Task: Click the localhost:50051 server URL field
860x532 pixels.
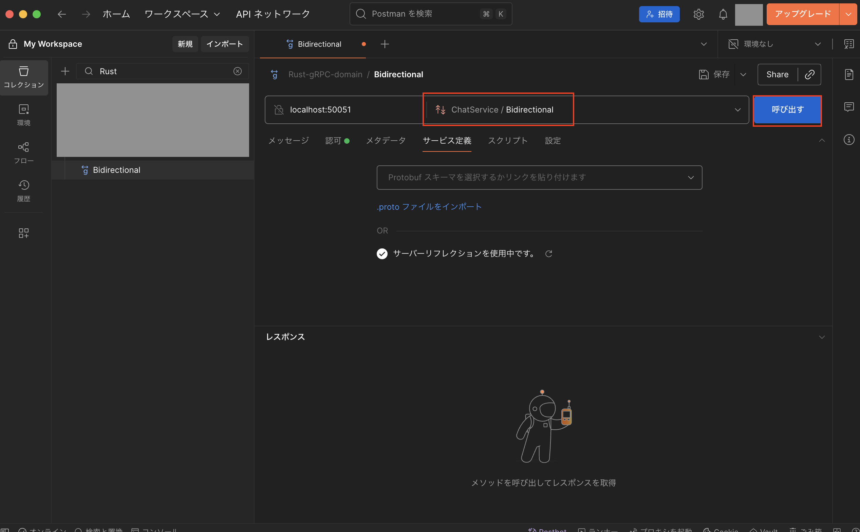Action: click(x=345, y=110)
